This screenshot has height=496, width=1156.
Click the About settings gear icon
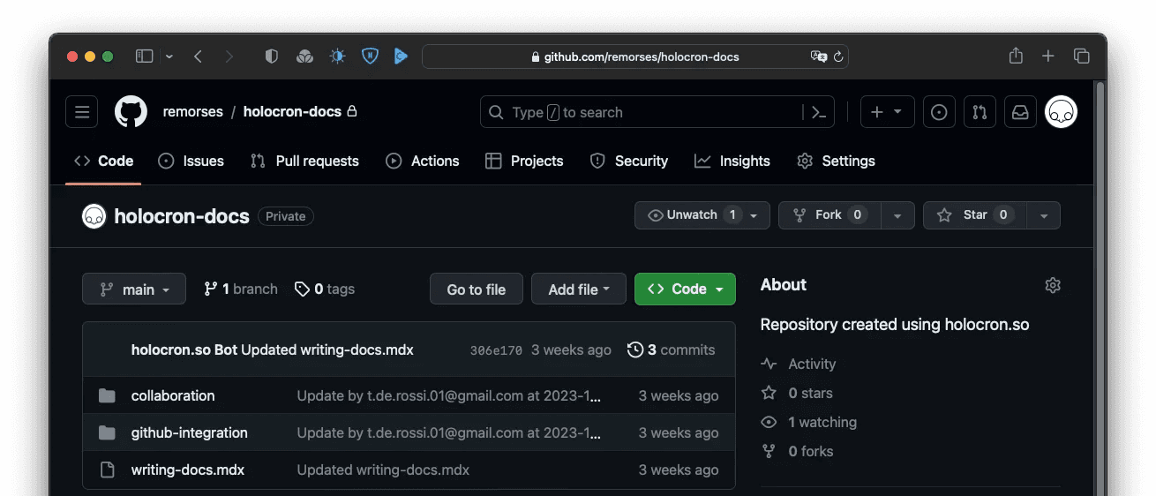(x=1053, y=285)
